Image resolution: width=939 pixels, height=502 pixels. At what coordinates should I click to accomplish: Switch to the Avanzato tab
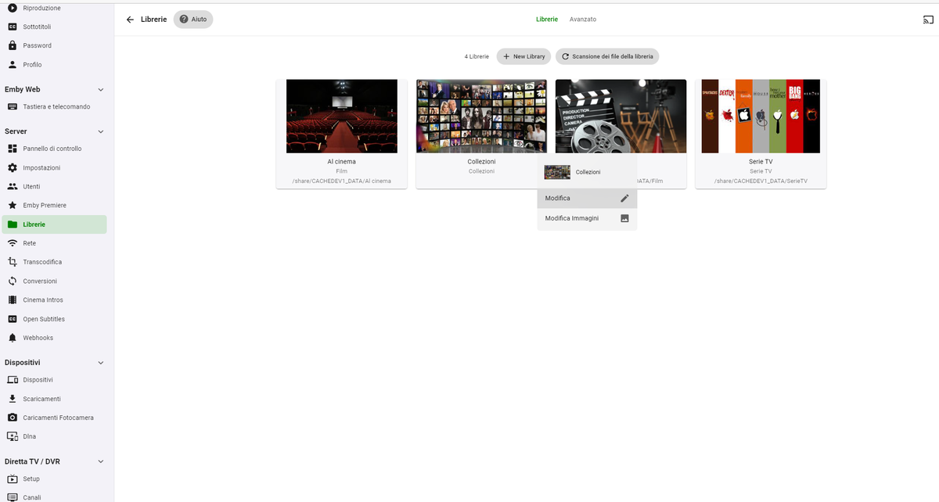pos(583,20)
